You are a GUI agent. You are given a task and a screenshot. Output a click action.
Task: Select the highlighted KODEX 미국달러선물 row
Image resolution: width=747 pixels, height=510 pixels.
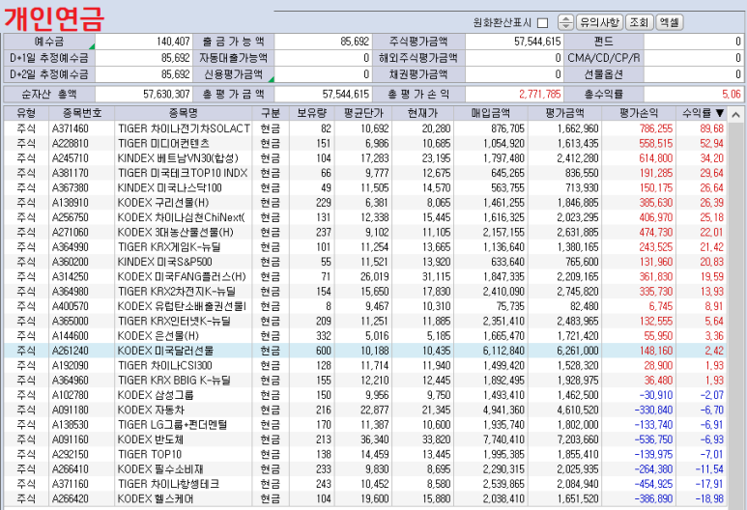[366, 351]
